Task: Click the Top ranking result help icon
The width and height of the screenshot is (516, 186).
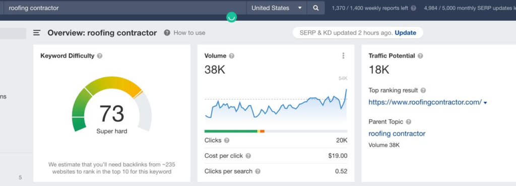Action: [x=423, y=90]
